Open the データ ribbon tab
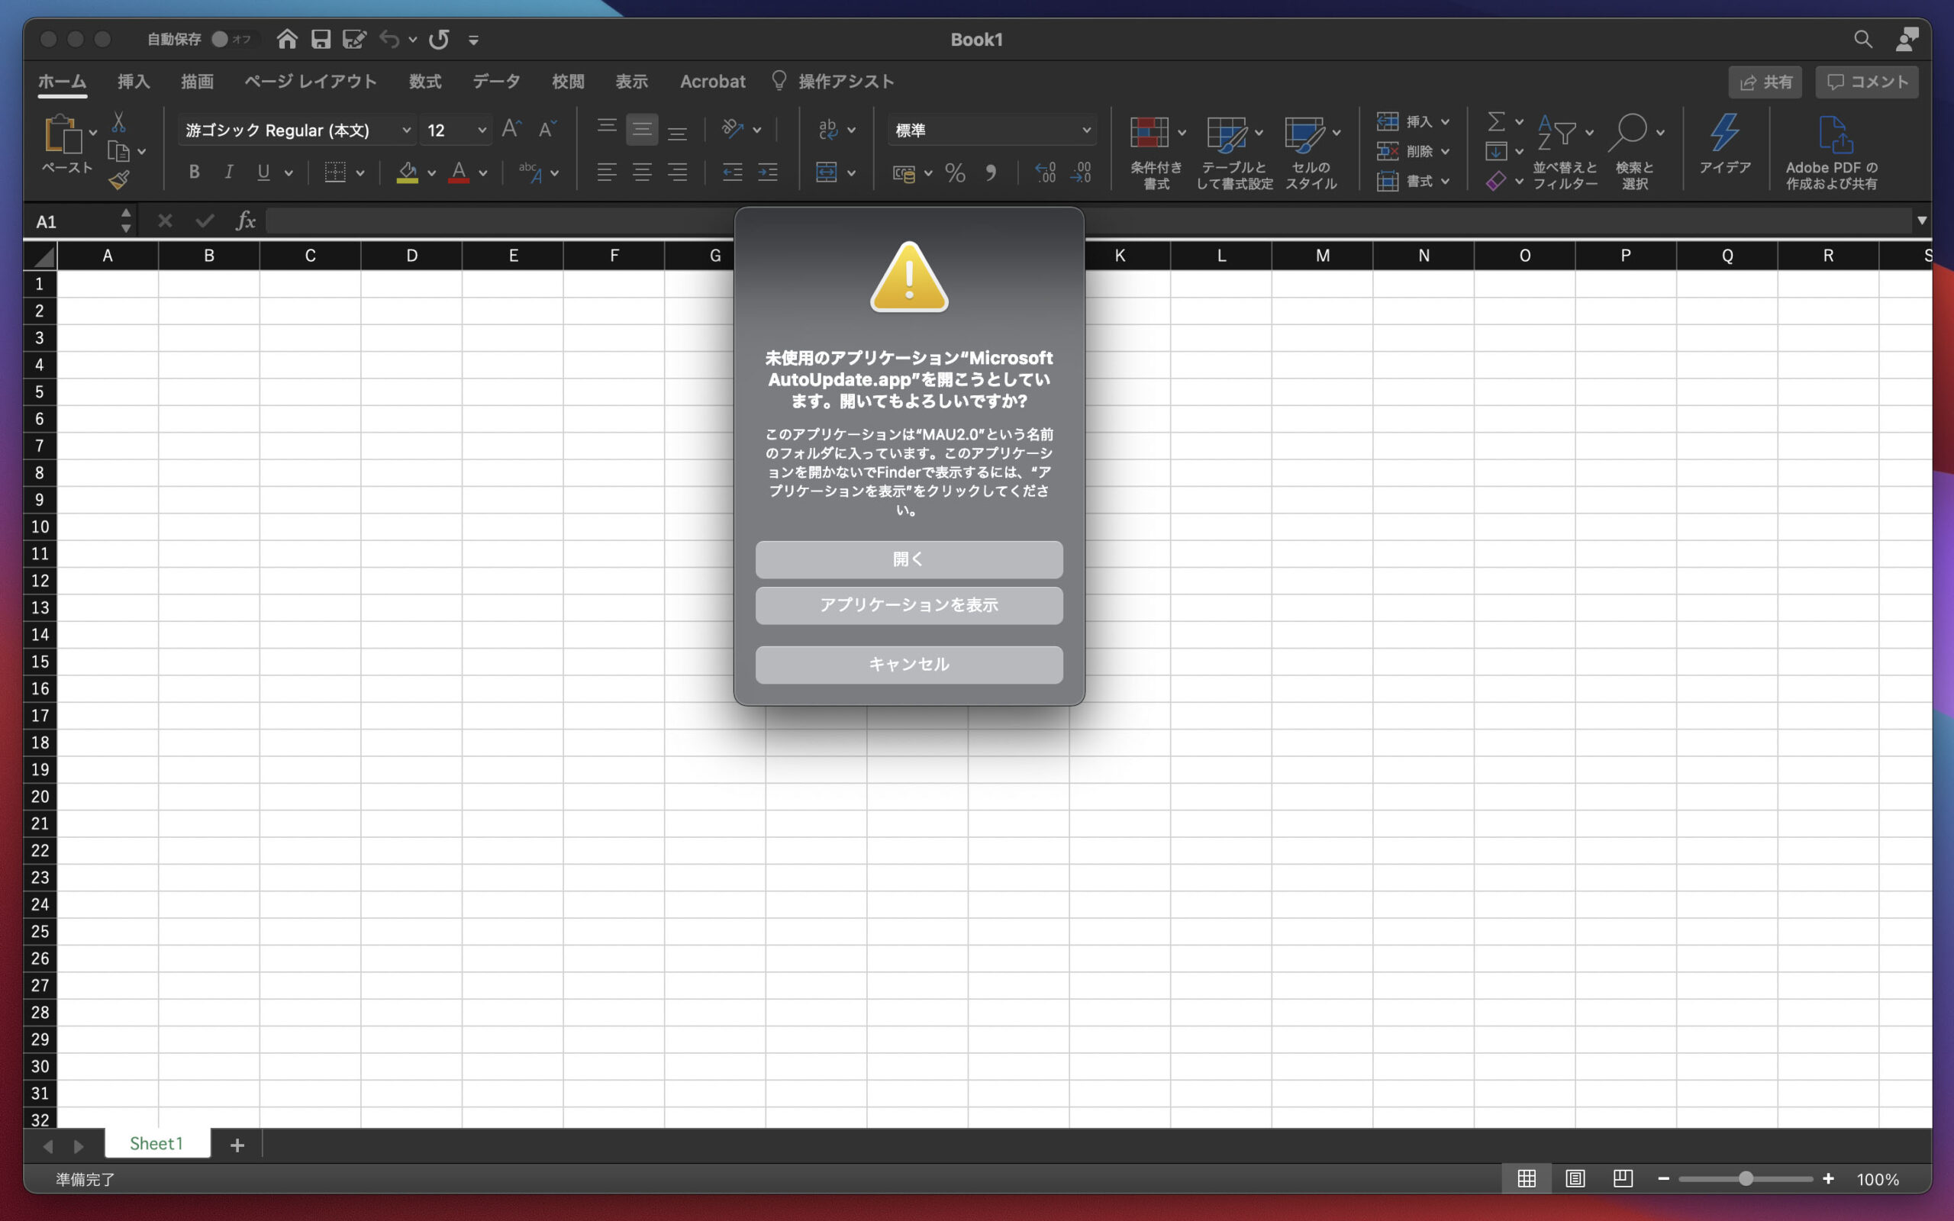The height and width of the screenshot is (1221, 1954). click(497, 82)
